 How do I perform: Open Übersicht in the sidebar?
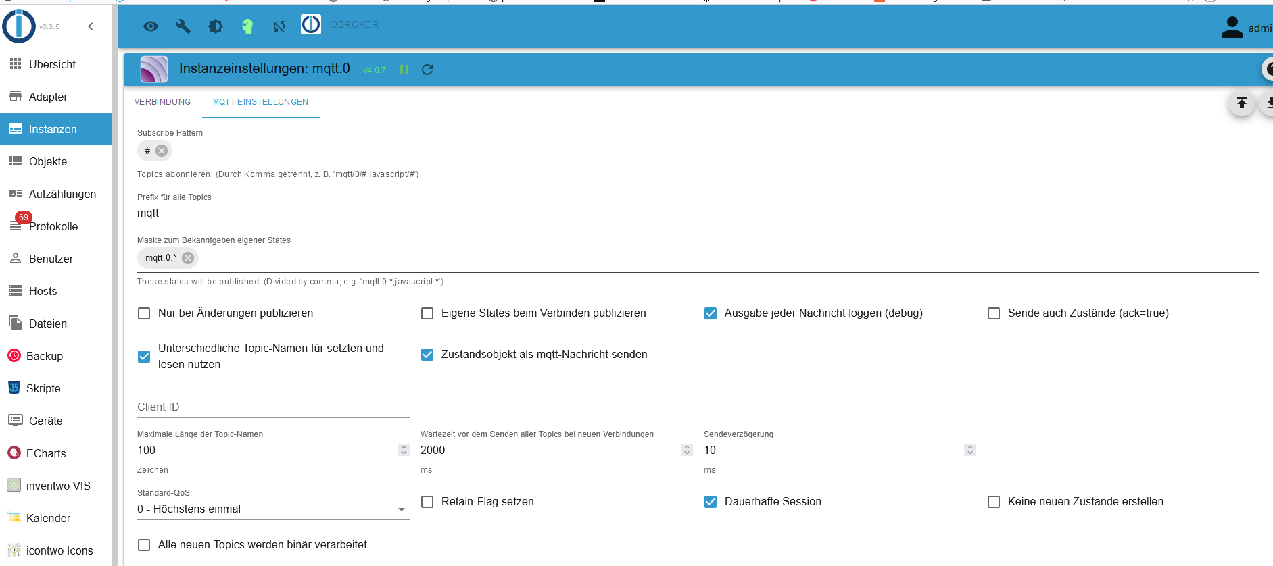(56, 64)
